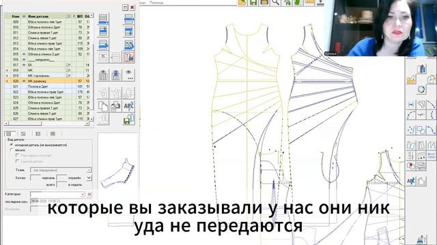The image size is (437, 245).
Task: Click the blue ring rotate tool icon
Action: [x=421, y=90]
